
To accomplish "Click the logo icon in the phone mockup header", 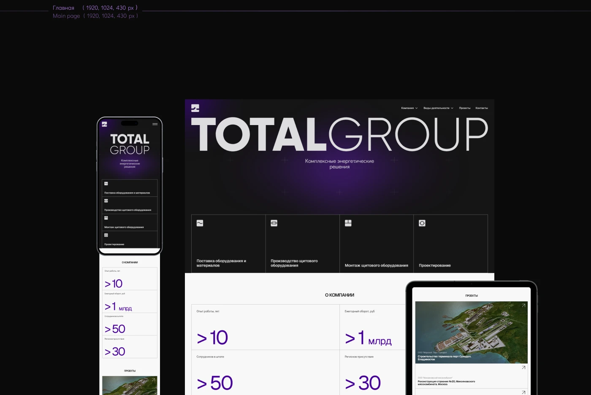I will tap(104, 124).
